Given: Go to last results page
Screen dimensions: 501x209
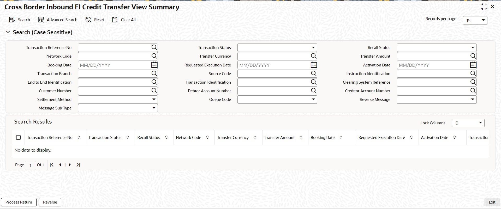Looking at the screenshot, I should click(x=78, y=165).
